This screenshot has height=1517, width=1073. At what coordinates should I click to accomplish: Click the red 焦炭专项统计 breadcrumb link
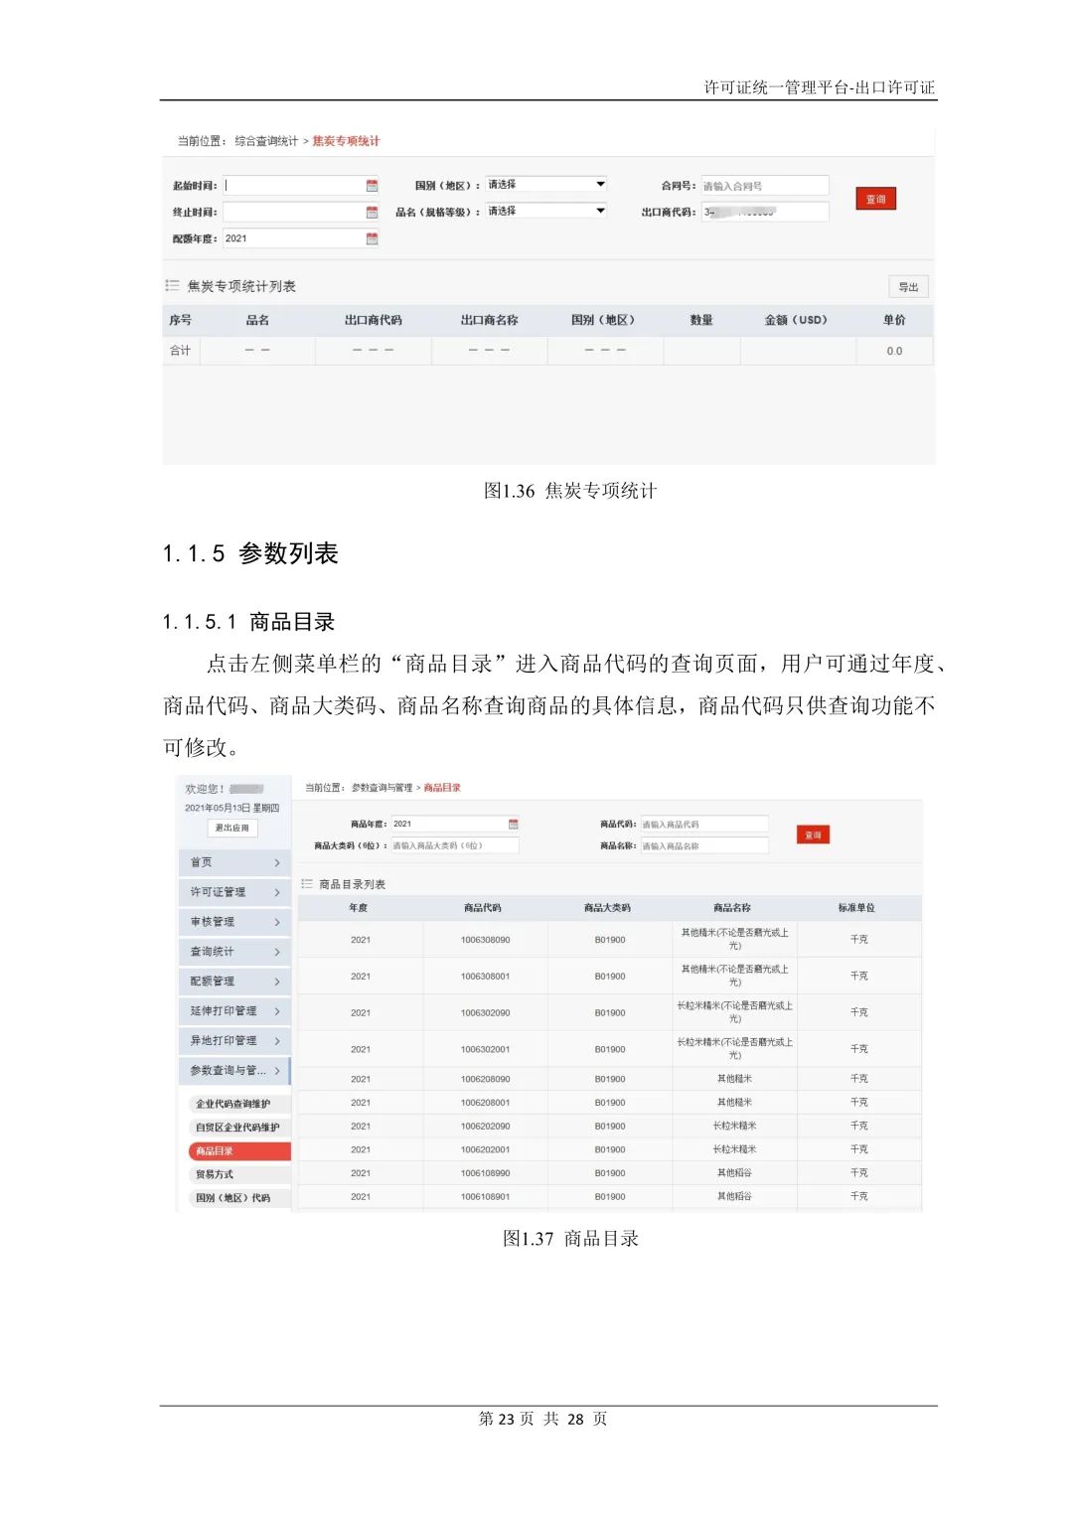(346, 141)
